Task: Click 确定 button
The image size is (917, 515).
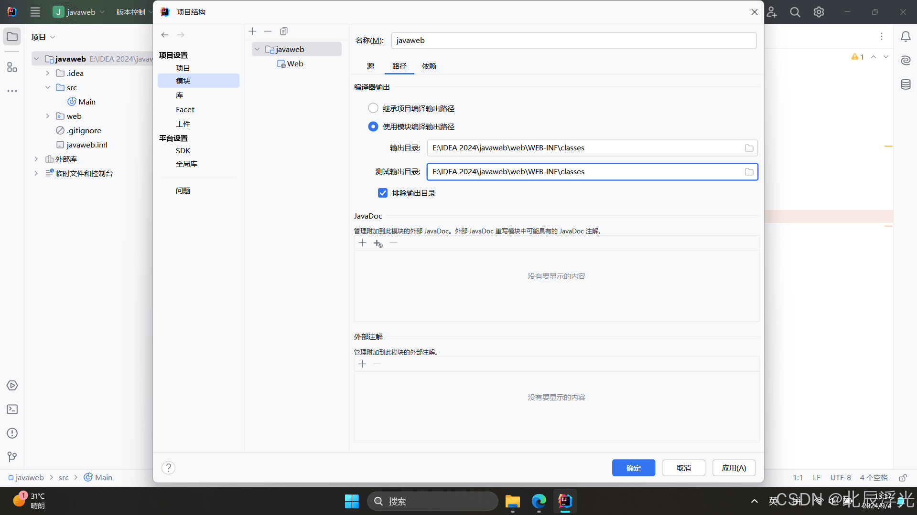Action: click(633, 468)
